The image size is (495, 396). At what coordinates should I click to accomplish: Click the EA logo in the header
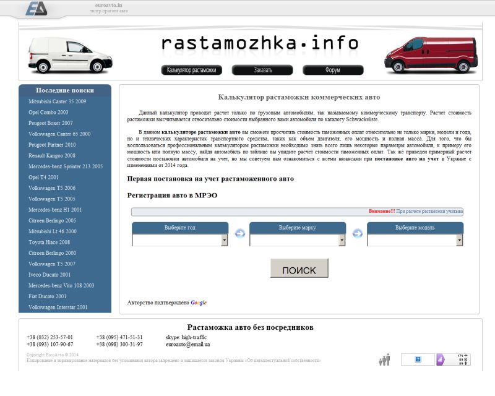37,9
